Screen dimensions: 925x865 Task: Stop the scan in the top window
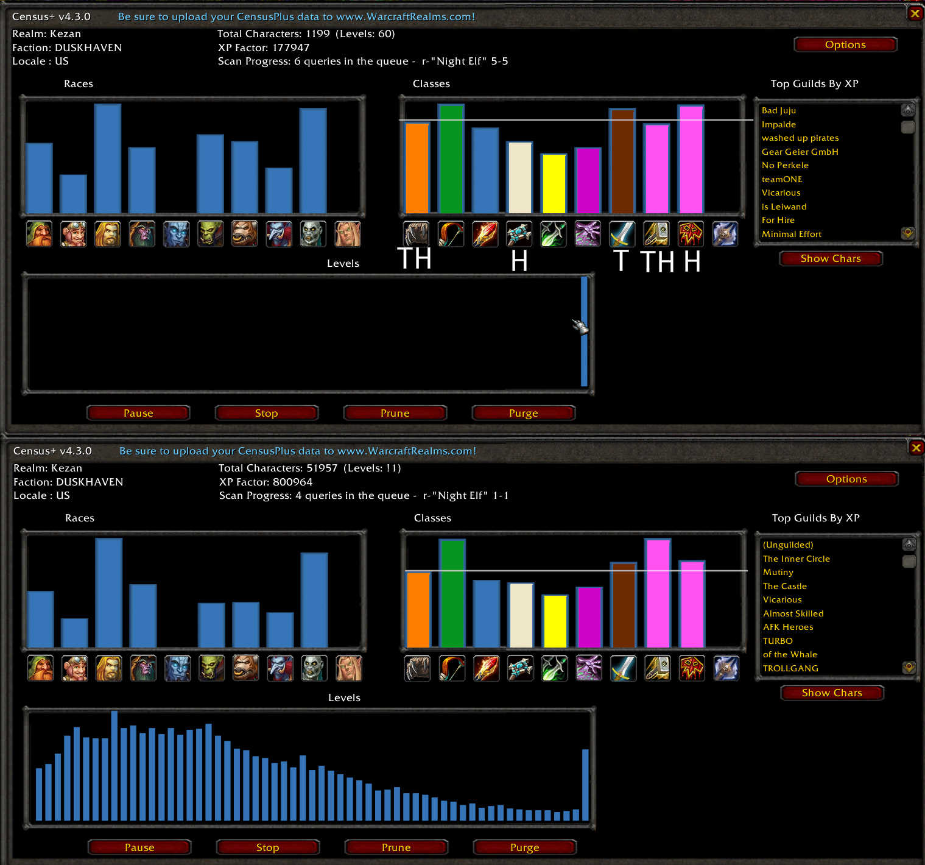[x=267, y=413]
